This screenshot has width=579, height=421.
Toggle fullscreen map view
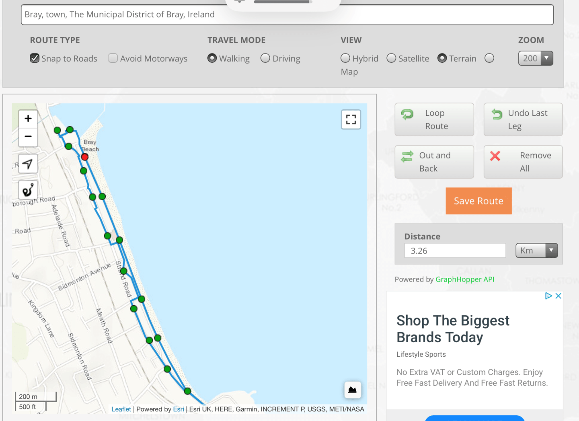(351, 119)
